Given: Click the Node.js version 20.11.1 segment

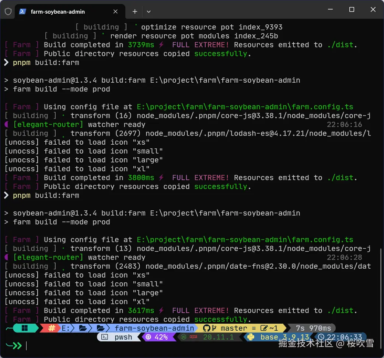Looking at the screenshot, I should [217, 337].
